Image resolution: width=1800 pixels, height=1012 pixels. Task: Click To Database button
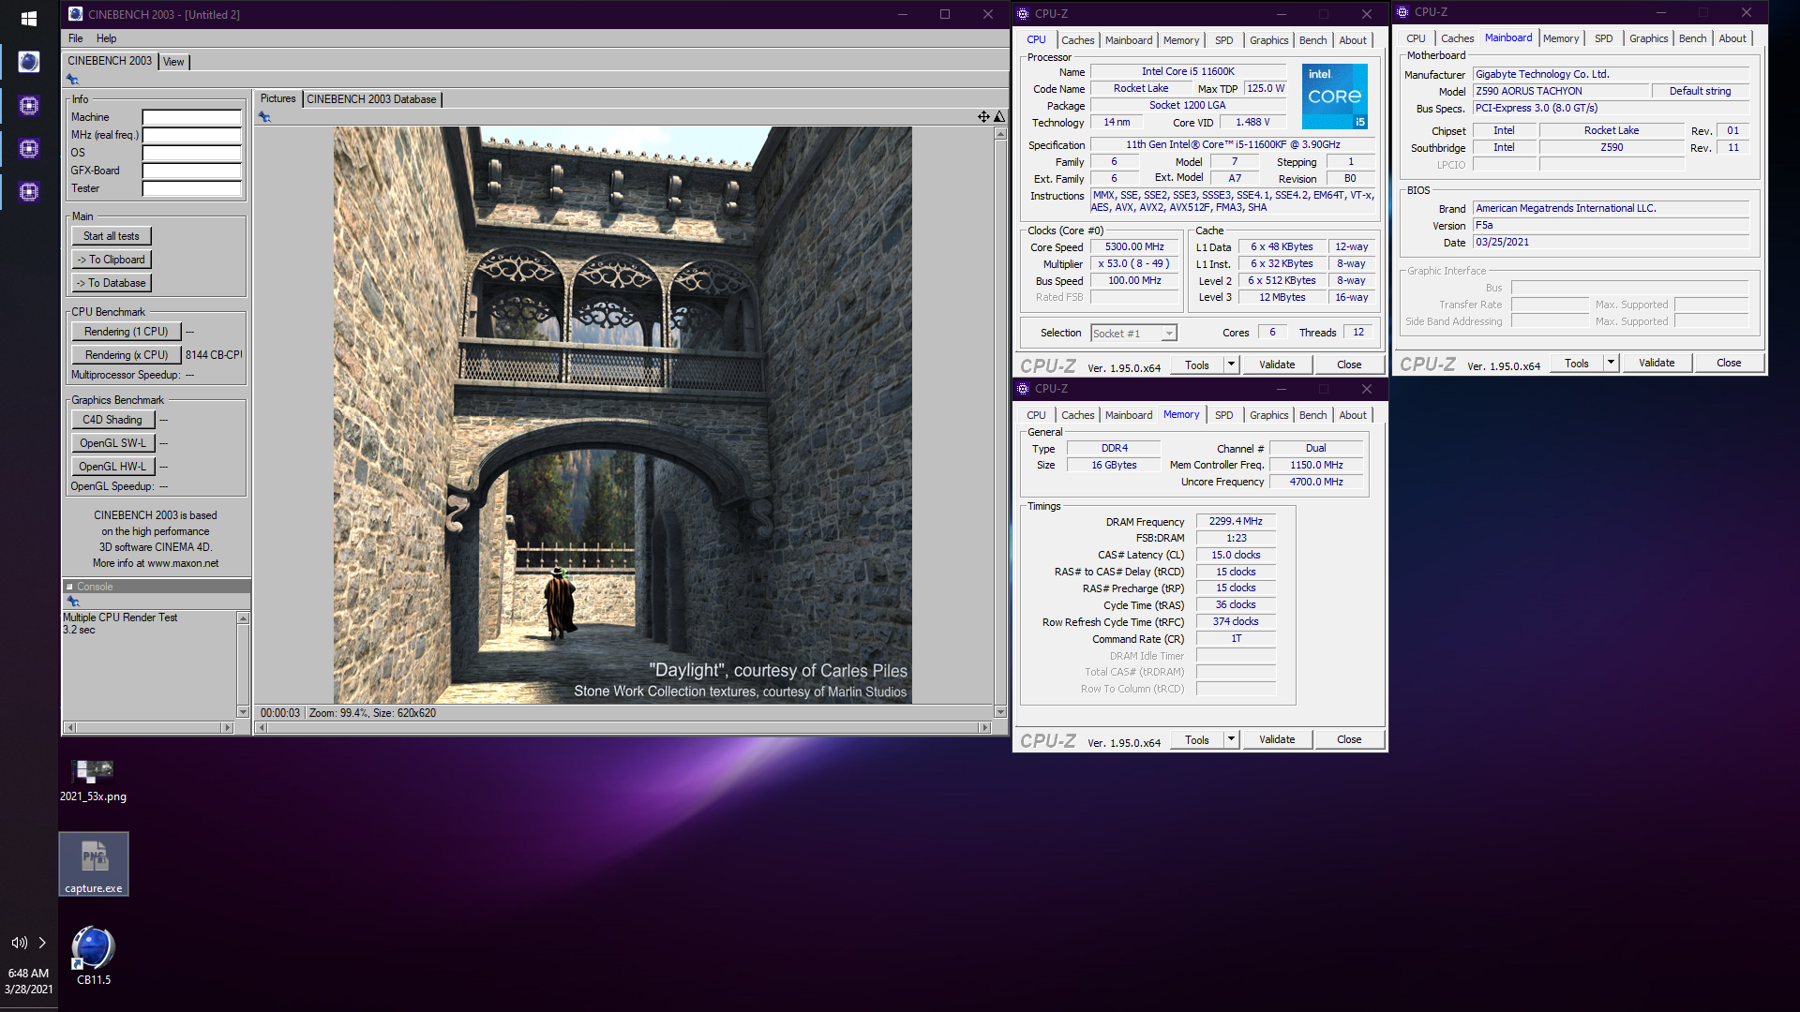(112, 283)
